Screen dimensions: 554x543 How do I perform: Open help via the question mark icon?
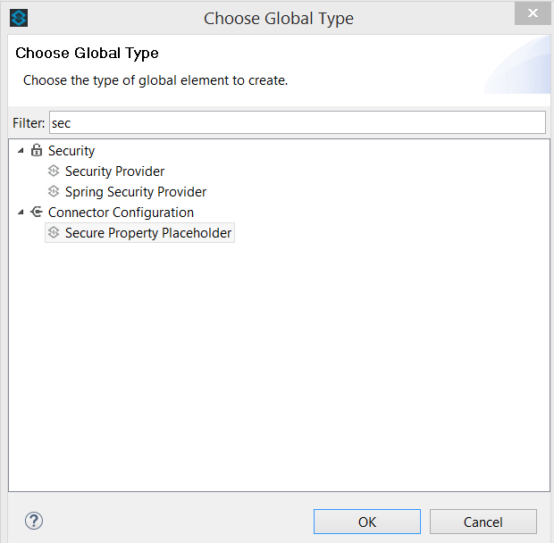pyautogui.click(x=34, y=522)
